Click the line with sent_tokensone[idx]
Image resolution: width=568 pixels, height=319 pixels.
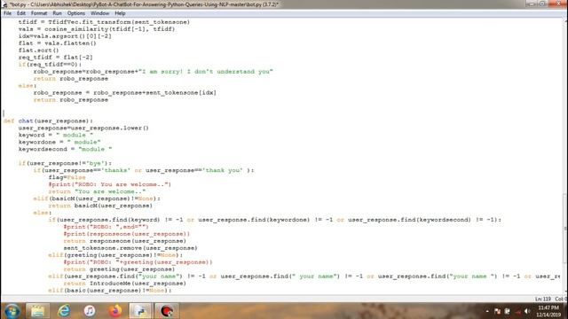[124, 92]
